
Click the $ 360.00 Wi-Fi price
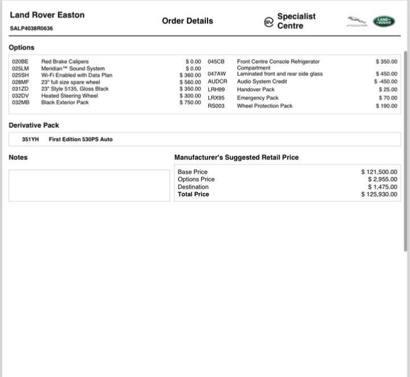coord(190,75)
